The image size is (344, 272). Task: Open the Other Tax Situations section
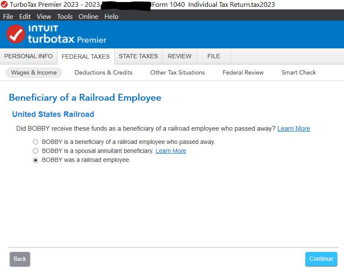(177, 72)
